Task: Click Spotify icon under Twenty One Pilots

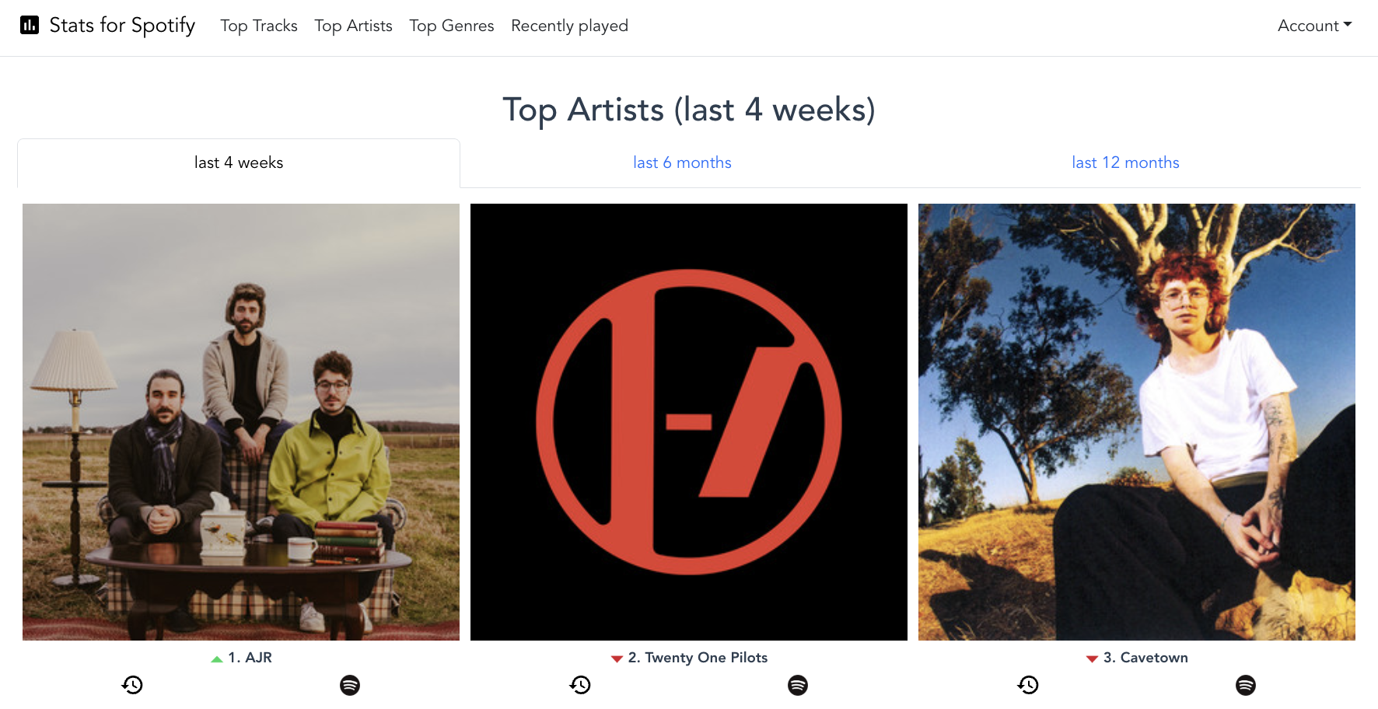Action: (798, 685)
